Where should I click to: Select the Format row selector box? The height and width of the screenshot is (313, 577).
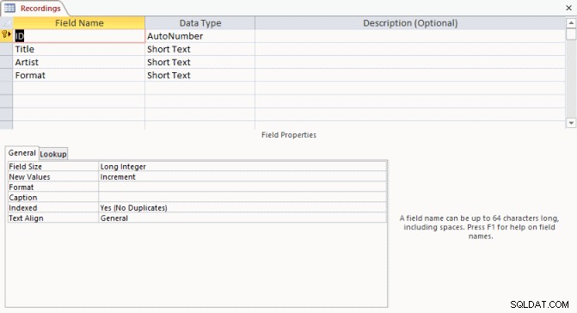click(6, 75)
